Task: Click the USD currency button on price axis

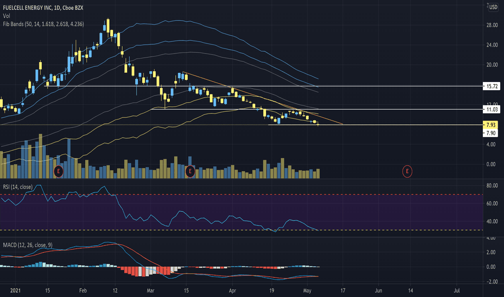Action: click(493, 8)
